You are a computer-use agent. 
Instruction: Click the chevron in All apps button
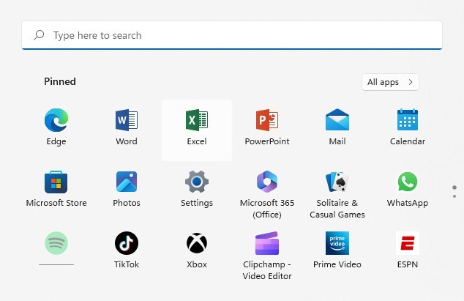click(411, 82)
